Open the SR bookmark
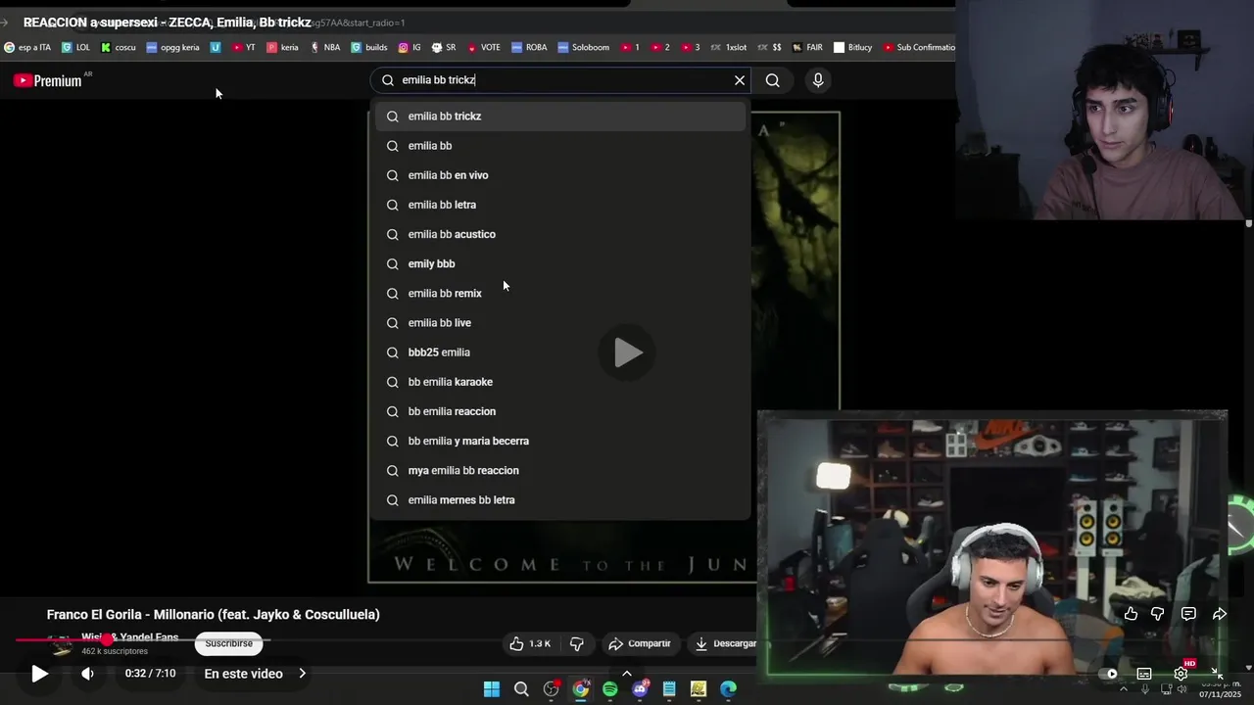Screen dimensions: 1254x705 444,47
